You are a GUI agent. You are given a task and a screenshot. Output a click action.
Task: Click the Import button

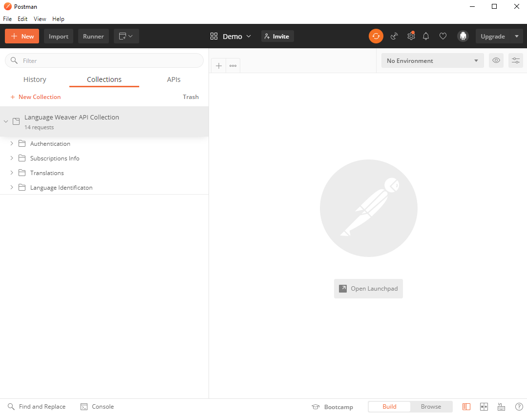click(59, 36)
